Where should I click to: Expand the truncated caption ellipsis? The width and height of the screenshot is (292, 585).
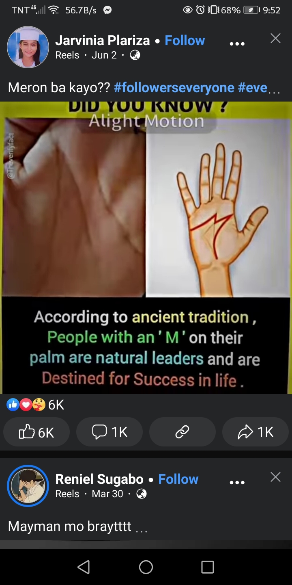(x=274, y=90)
